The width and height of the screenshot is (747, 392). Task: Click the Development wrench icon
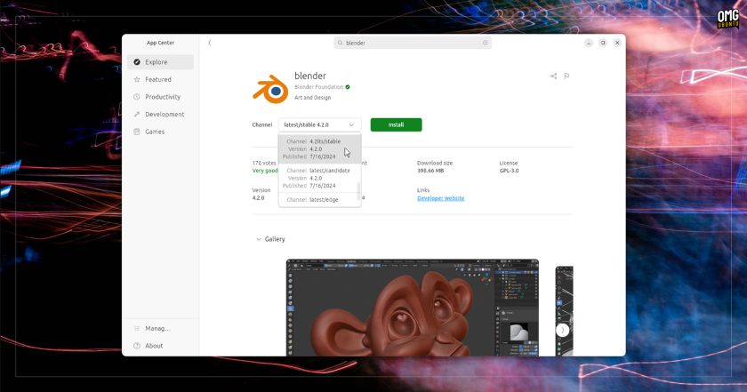coord(137,115)
